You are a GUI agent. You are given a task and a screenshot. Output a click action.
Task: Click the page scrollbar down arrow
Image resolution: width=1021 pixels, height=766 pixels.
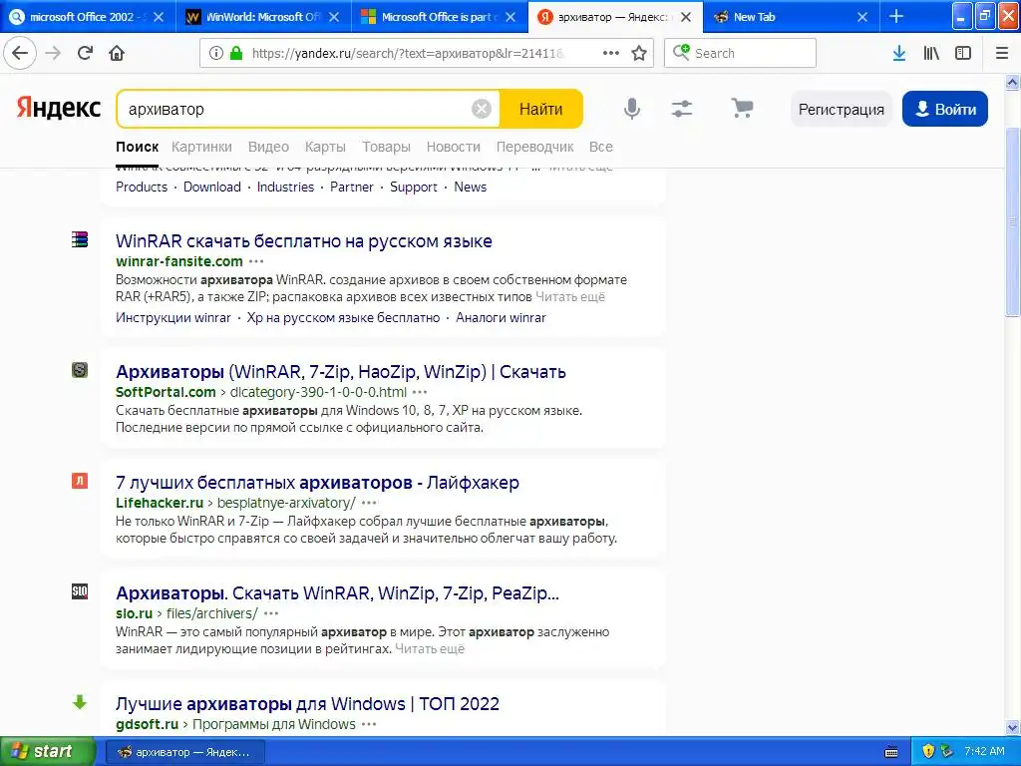point(1012,727)
